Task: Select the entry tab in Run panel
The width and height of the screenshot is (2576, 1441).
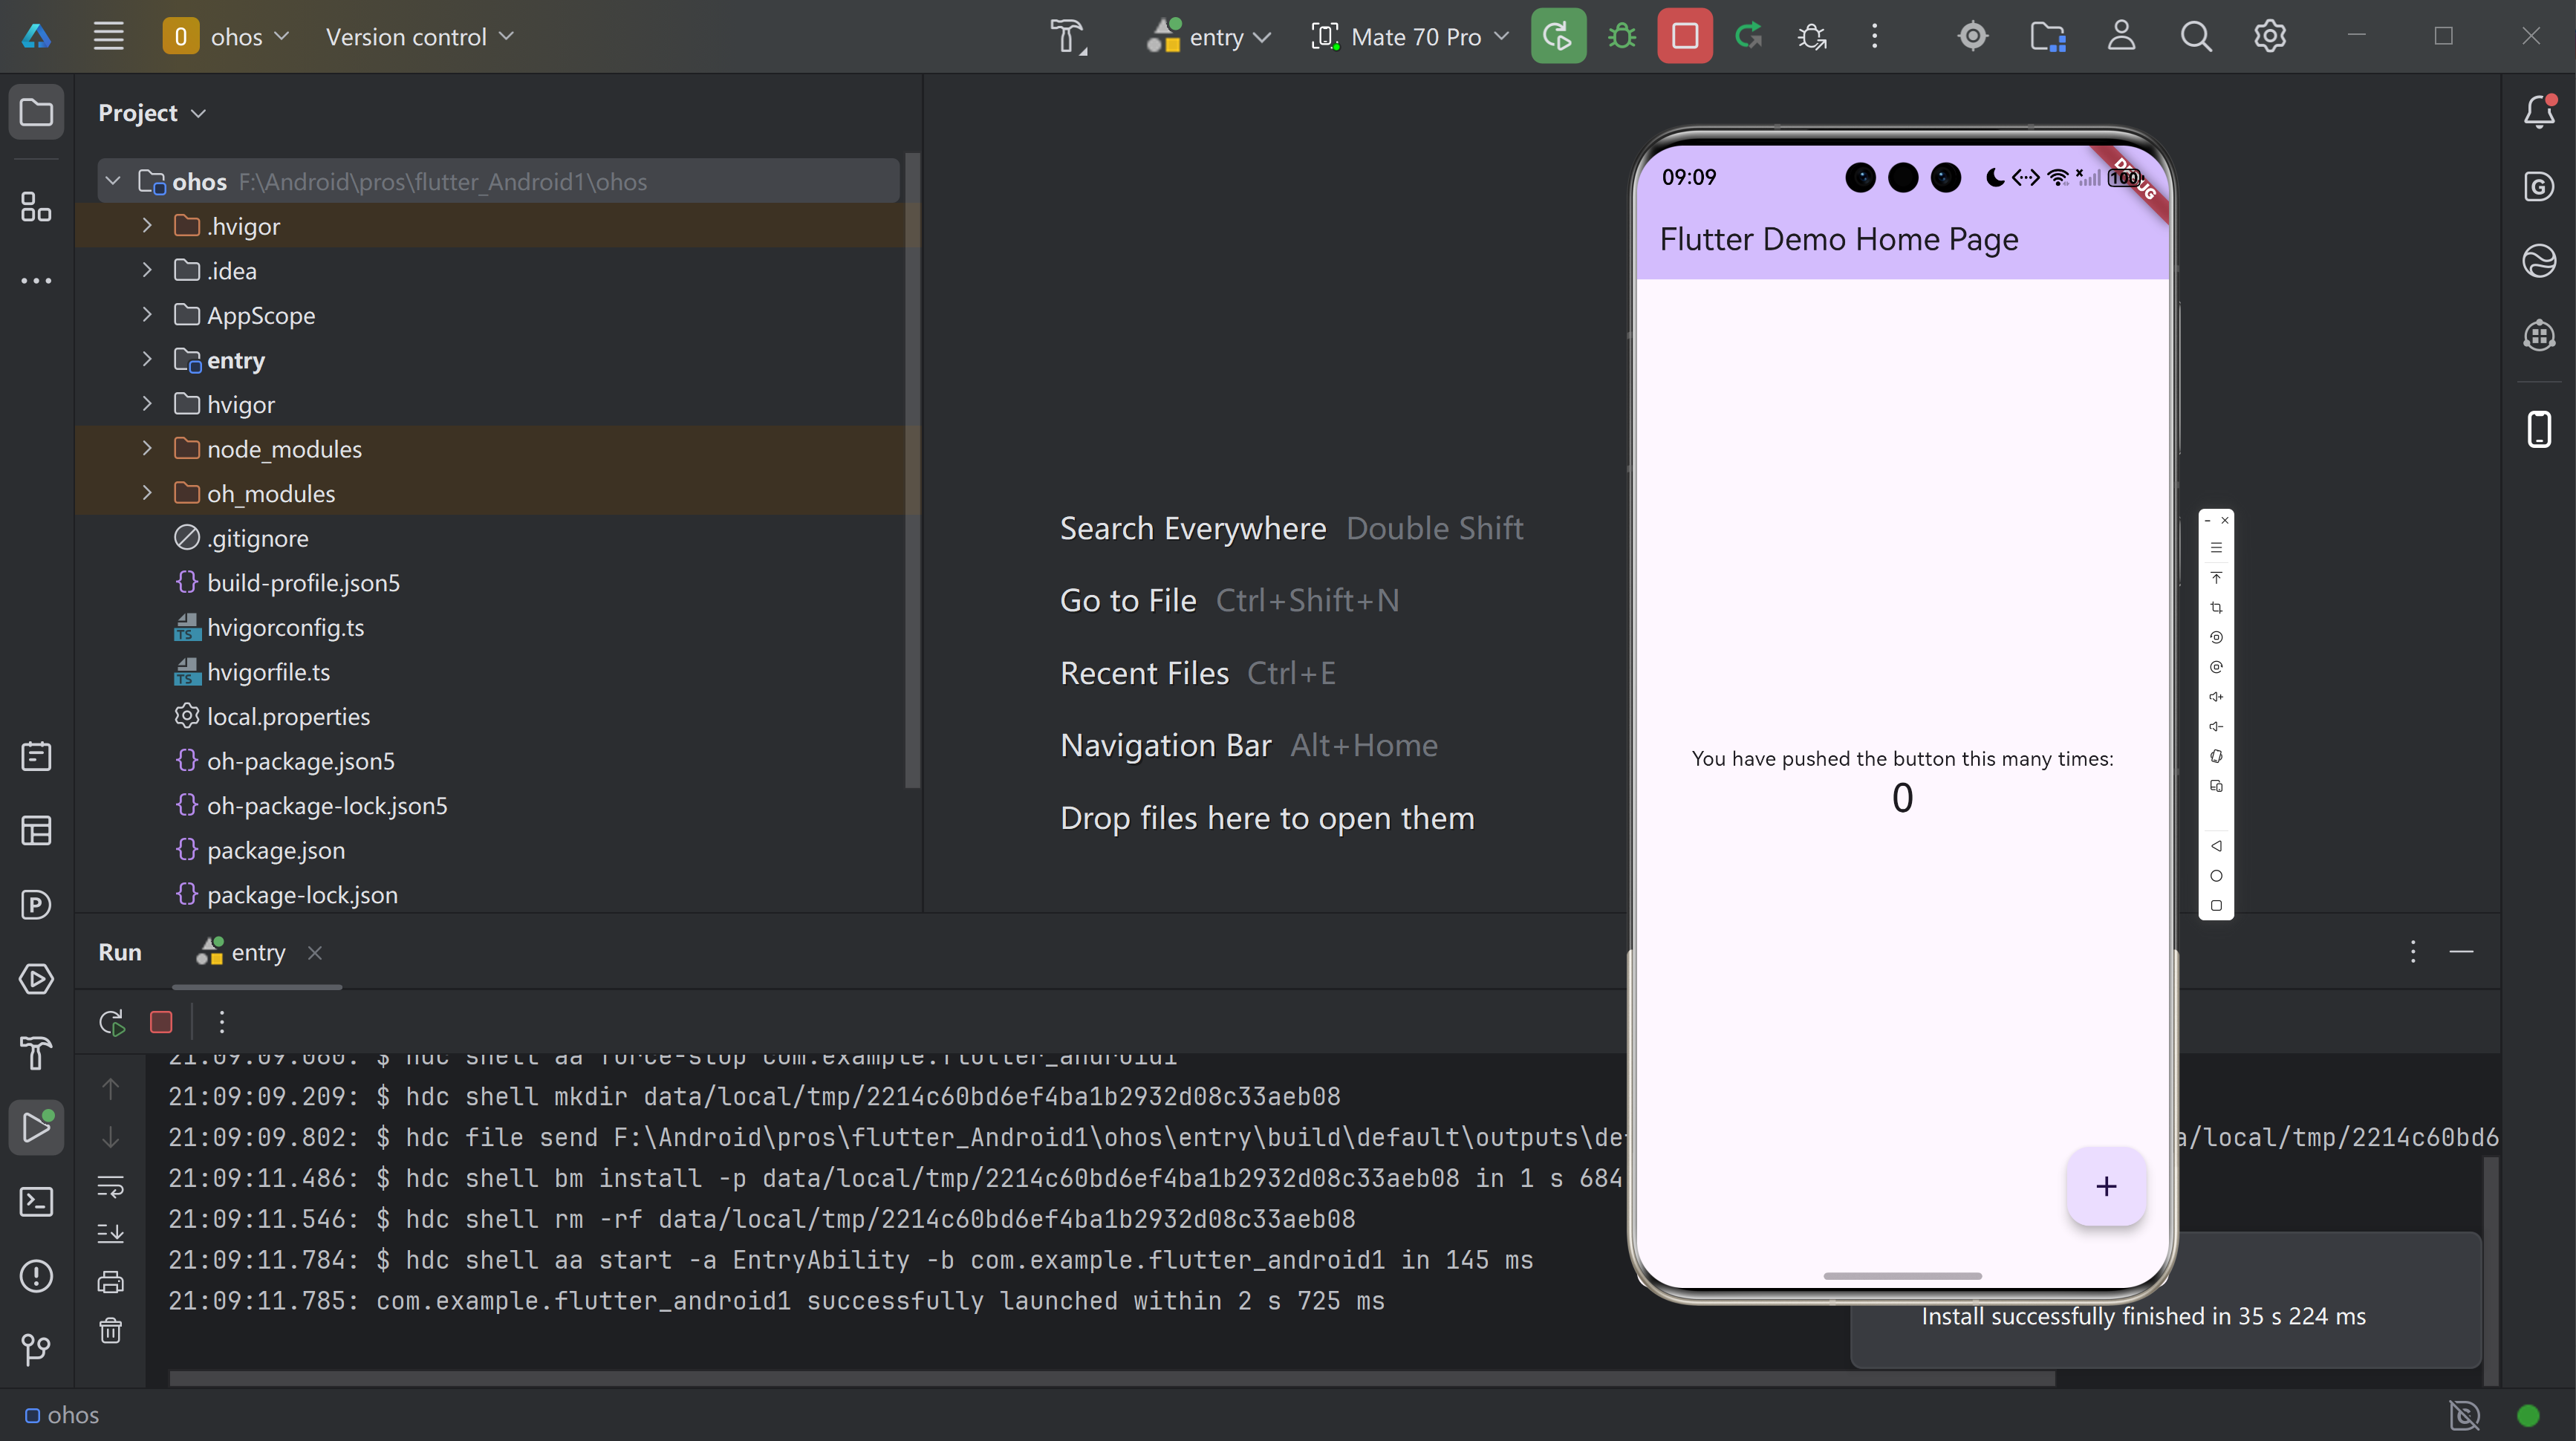Action: coord(257,952)
